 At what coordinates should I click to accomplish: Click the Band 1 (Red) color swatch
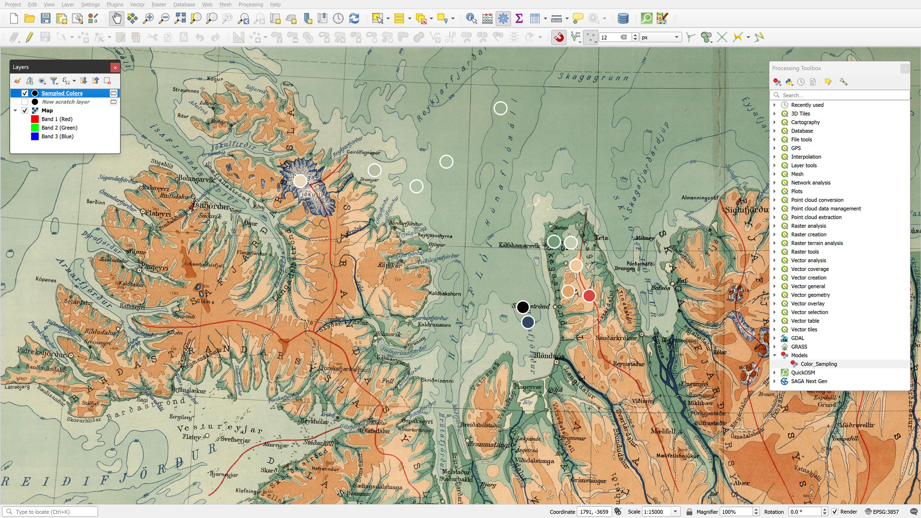pyautogui.click(x=35, y=119)
